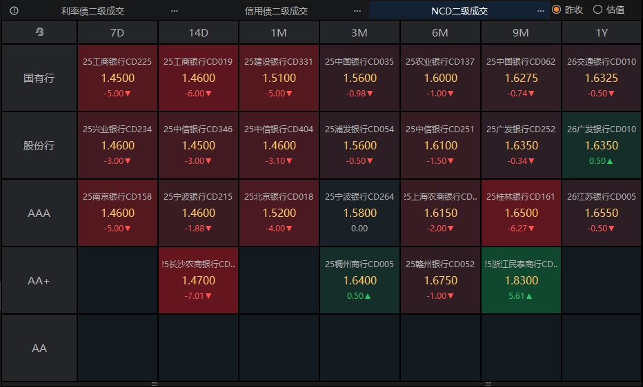
Task: Open the 25北京银行CD018 cell
Action: point(279,213)
